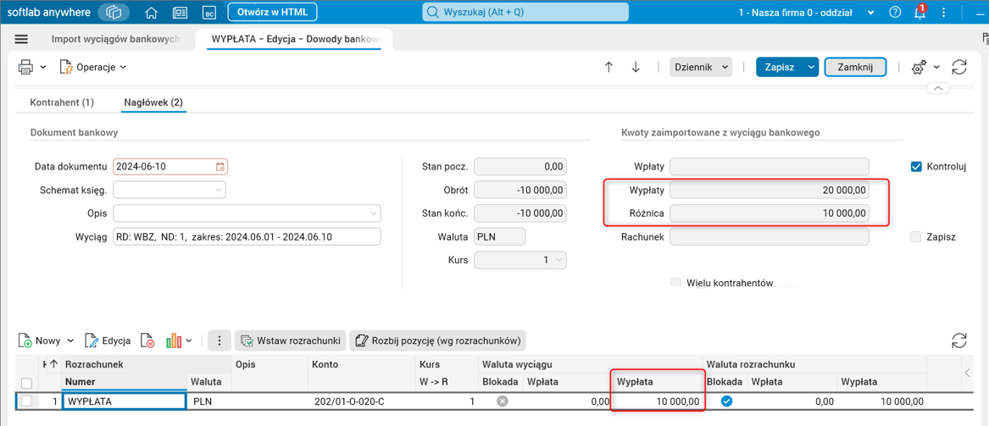Click the Waluta wyciągu Blokada X icon
Screen dimensions: 989x426
[502, 401]
